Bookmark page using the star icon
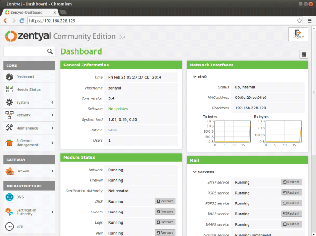 [299, 21]
